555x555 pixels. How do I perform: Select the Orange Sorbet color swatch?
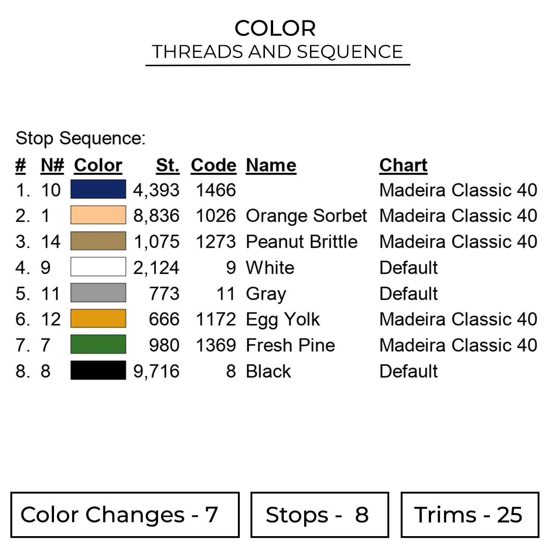[x=98, y=215]
